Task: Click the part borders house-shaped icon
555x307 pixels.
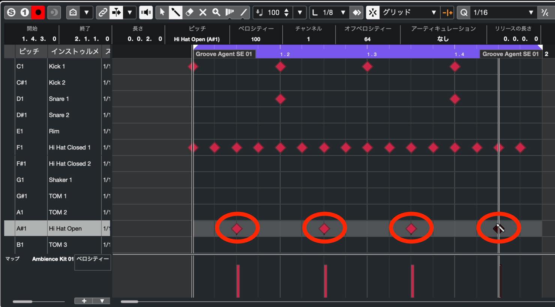Action: click(73, 12)
